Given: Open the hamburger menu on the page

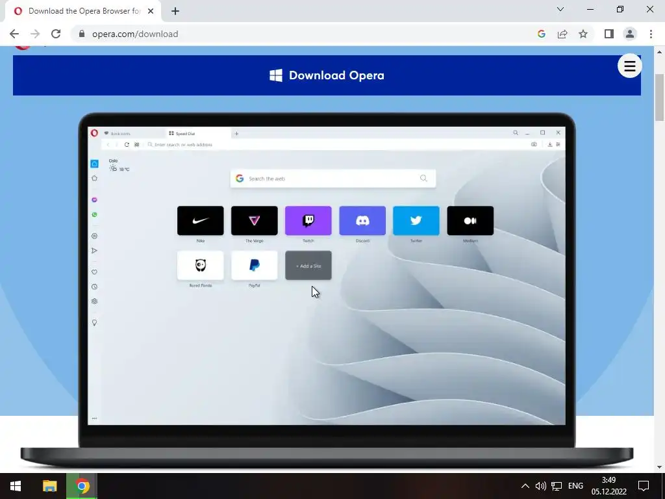Looking at the screenshot, I should (x=629, y=66).
